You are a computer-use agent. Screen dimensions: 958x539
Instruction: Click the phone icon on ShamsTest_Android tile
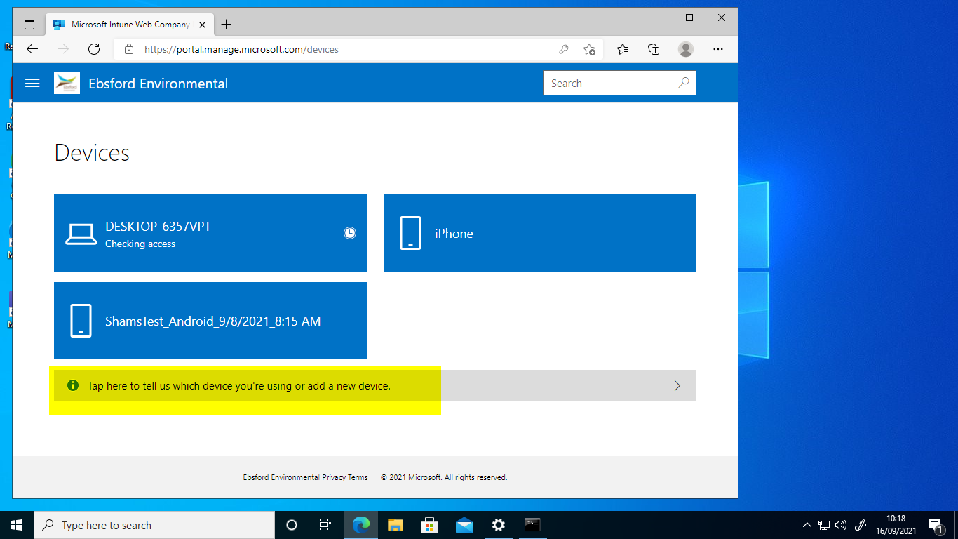[x=81, y=321]
